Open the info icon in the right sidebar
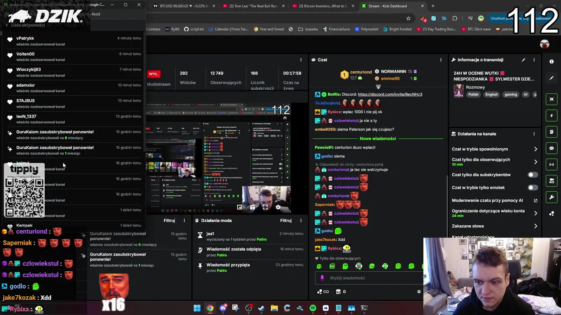The width and height of the screenshot is (561, 315). click(551, 62)
